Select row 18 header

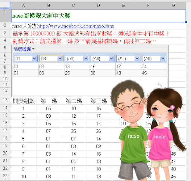click(x=6, y=139)
